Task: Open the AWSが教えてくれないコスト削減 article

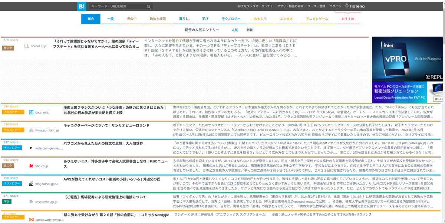Action: tap(112, 179)
